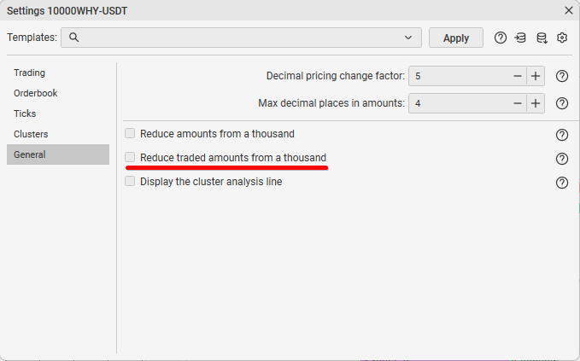Toggle Reduce traded amounts from a thousand
This screenshot has width=580, height=361.
pos(130,158)
